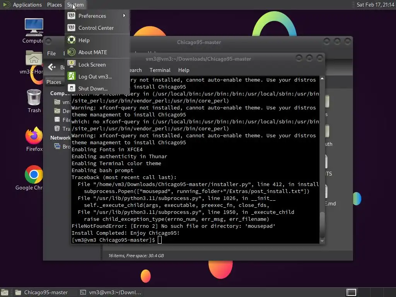
Task: Click Back arrow in file manager
Action: click(x=52, y=67)
